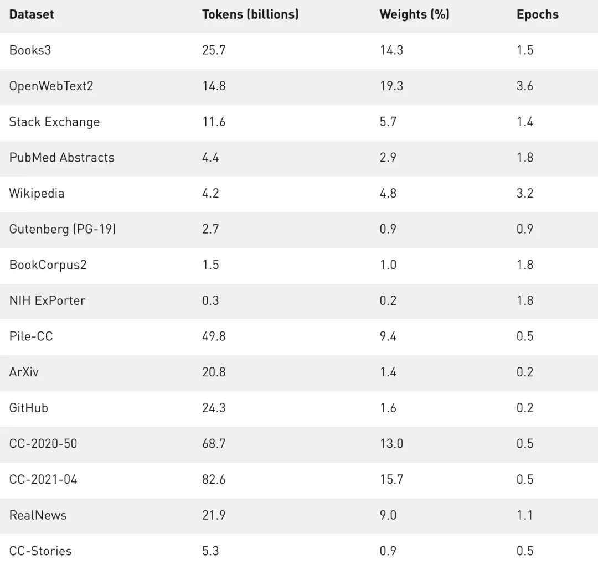This screenshot has height=565, width=598.
Task: Select the NIH ExPorter entry
Action: click(47, 300)
